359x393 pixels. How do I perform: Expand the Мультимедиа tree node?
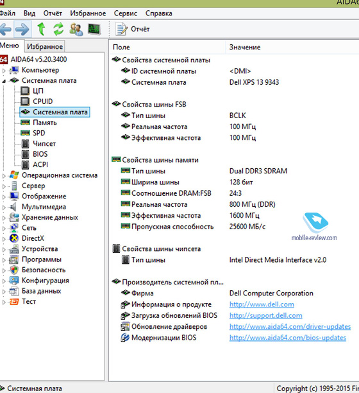[4, 207]
